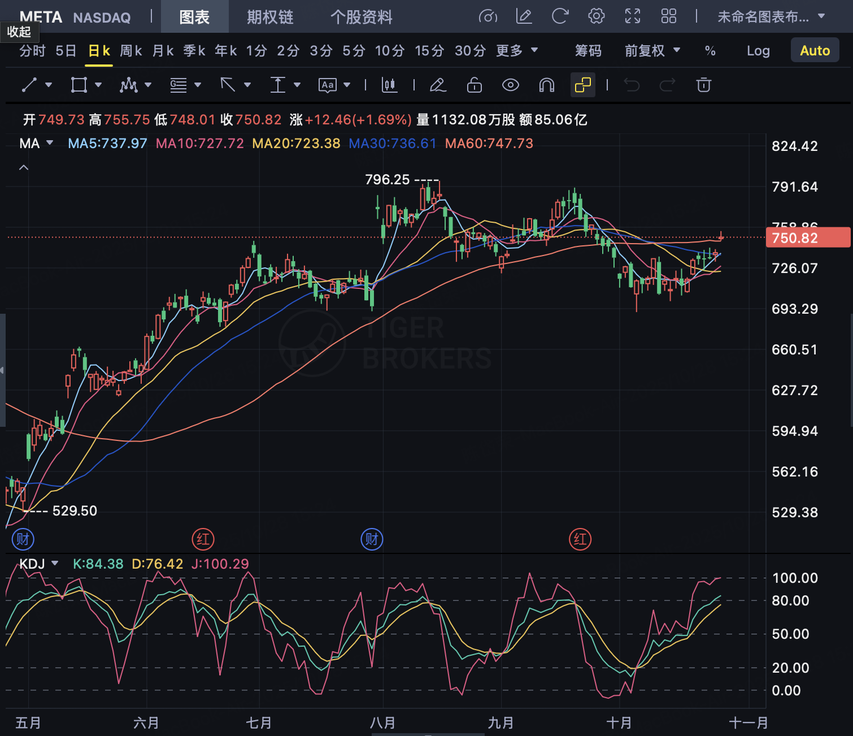
Task: Open the 更多 timeframes dropdown
Action: coord(517,51)
